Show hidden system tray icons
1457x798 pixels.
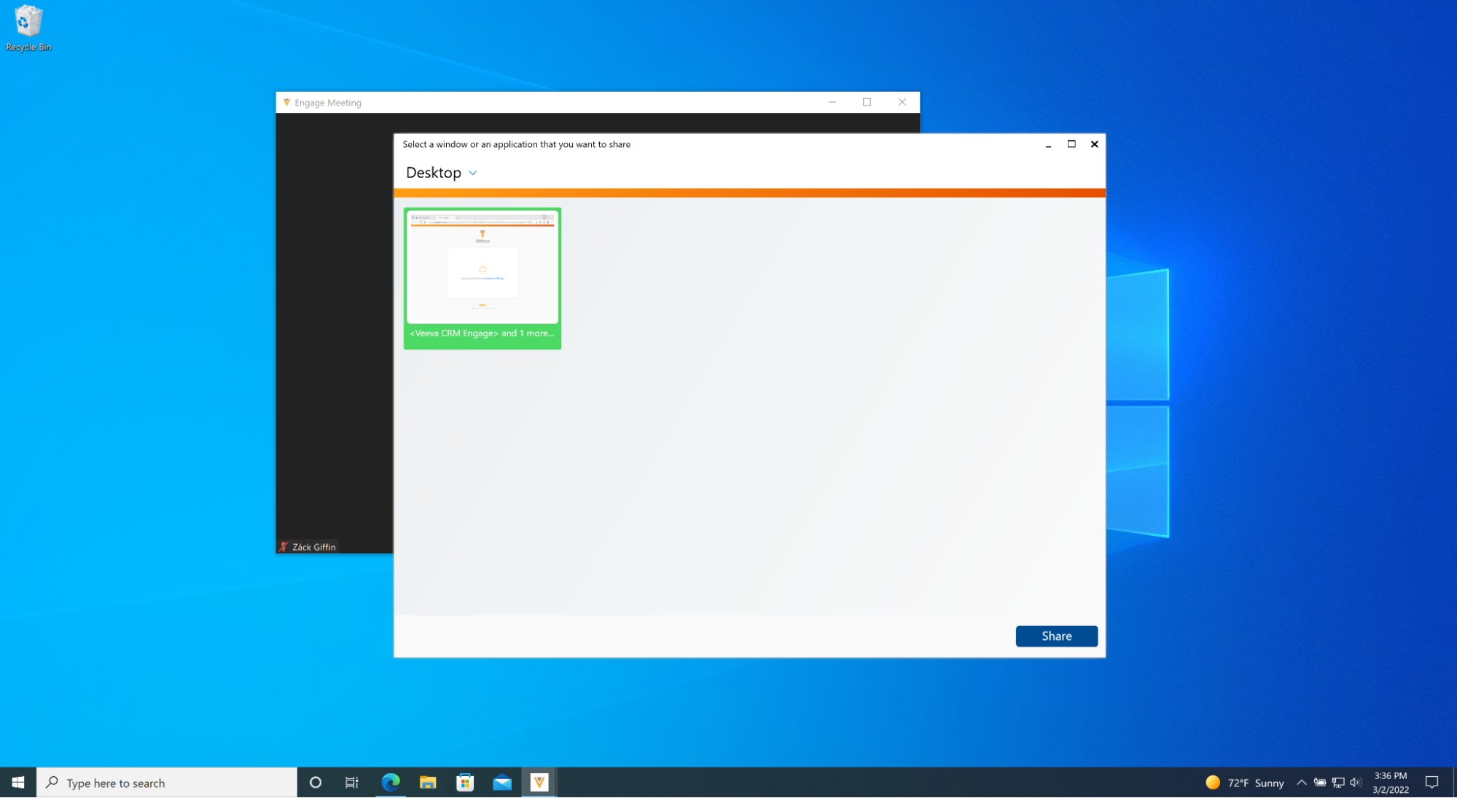[x=1301, y=783]
